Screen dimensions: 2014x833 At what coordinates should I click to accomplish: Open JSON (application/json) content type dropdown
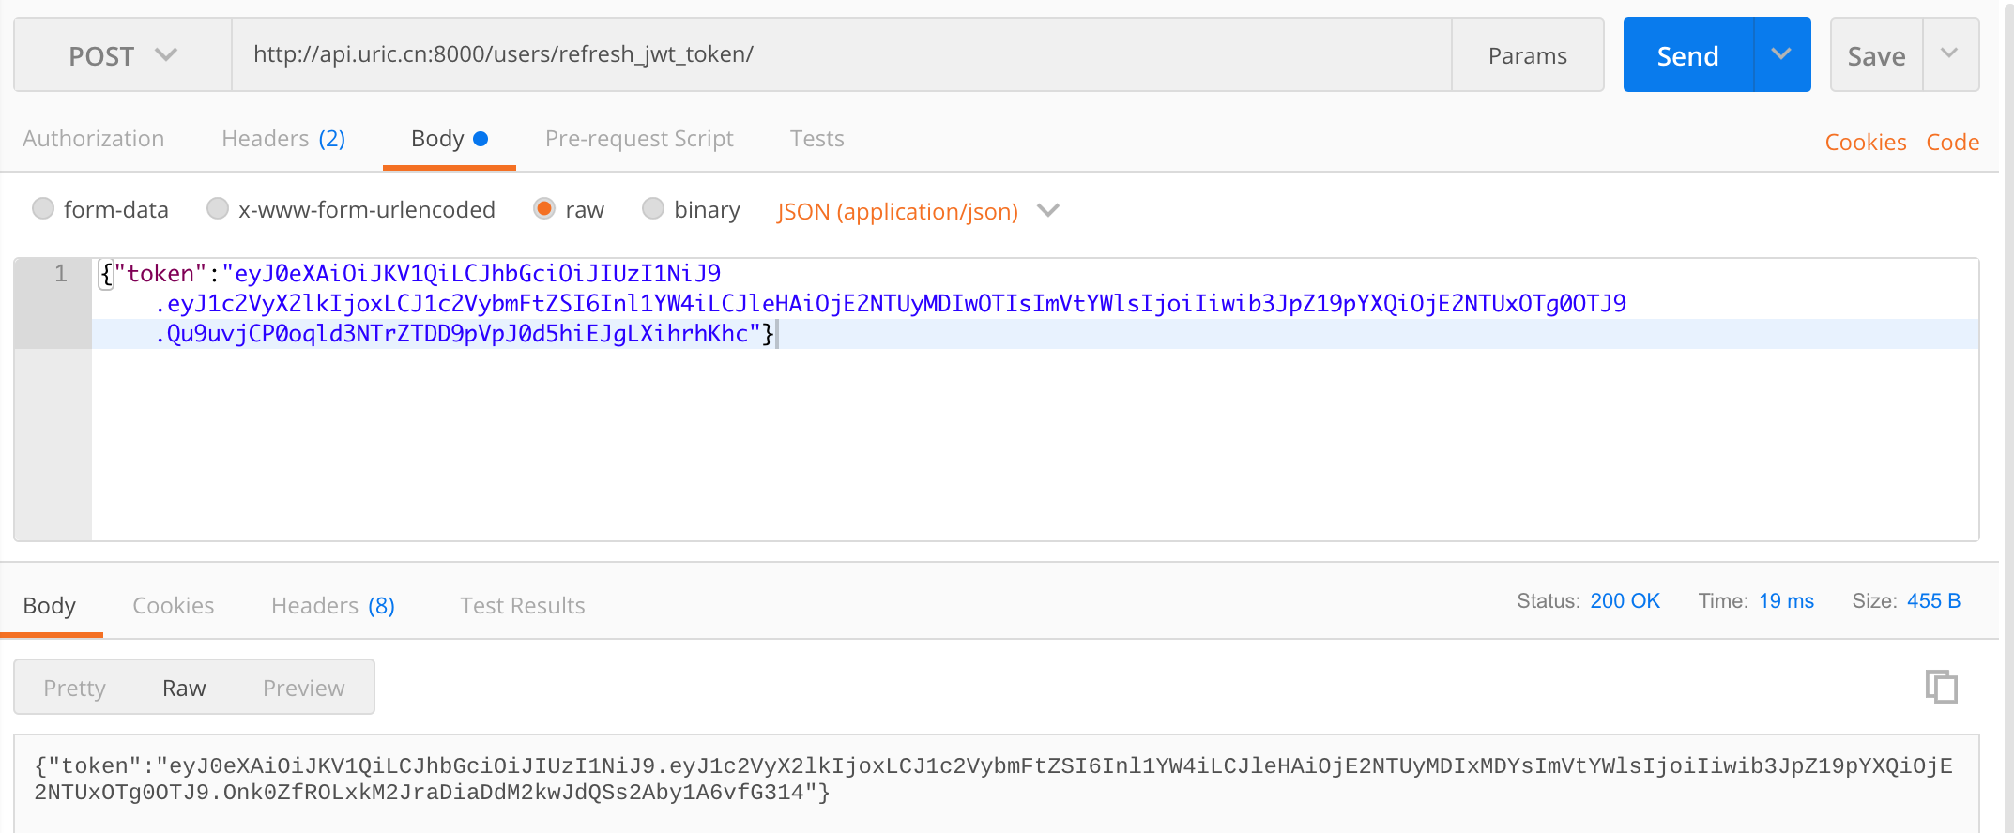[x=917, y=211]
